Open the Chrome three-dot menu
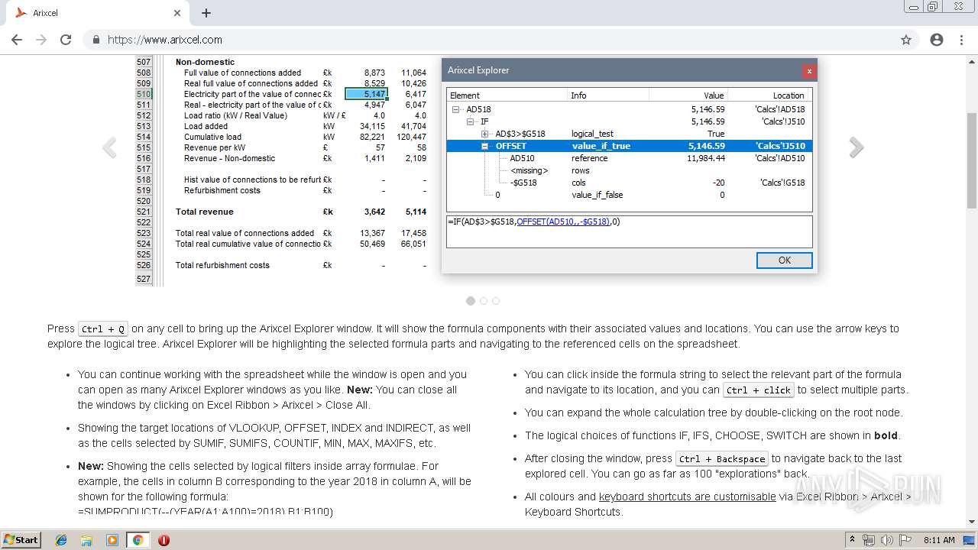Image resolution: width=978 pixels, height=550 pixels. point(961,40)
